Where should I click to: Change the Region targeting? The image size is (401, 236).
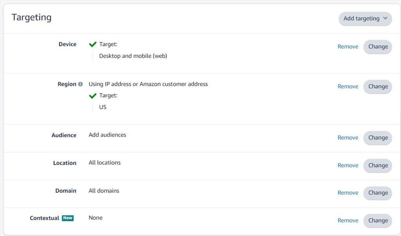click(x=378, y=86)
